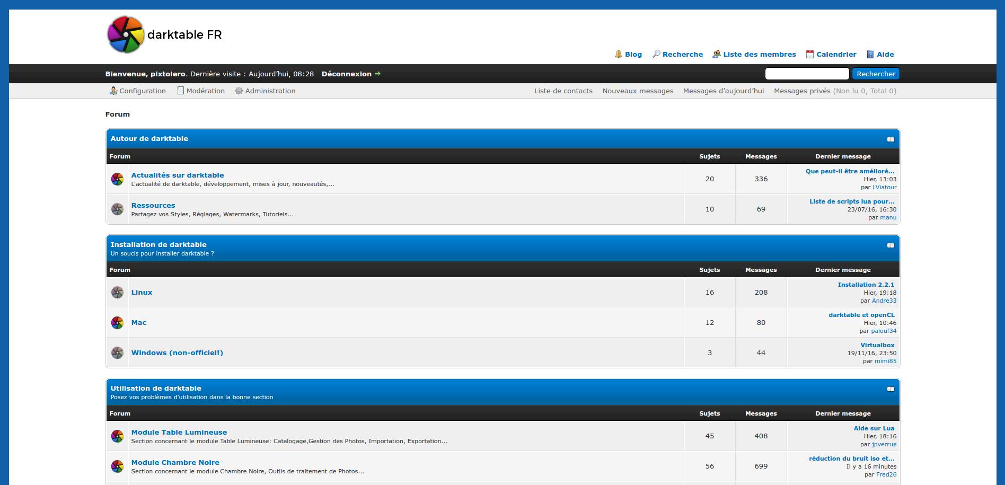Open the Modération panel
The image size is (1005, 485).
click(206, 91)
